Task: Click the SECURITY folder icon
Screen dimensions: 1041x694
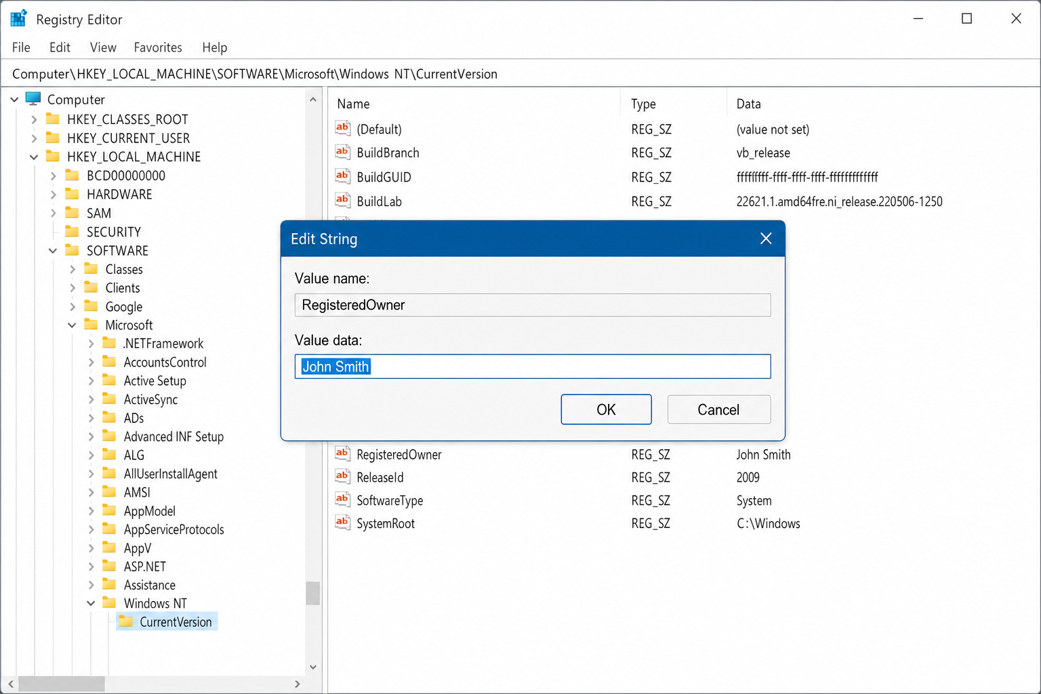Action: coord(72,232)
